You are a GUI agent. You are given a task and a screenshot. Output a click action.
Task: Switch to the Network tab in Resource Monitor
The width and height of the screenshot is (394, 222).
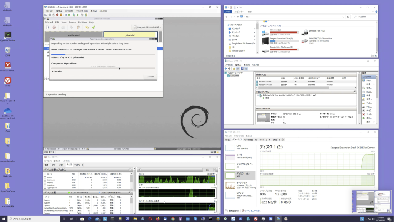tap(78, 165)
